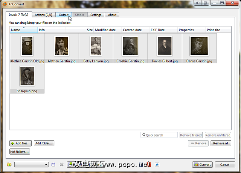241x173 pixels.
Task: Open the About tab
Action: (x=112, y=15)
